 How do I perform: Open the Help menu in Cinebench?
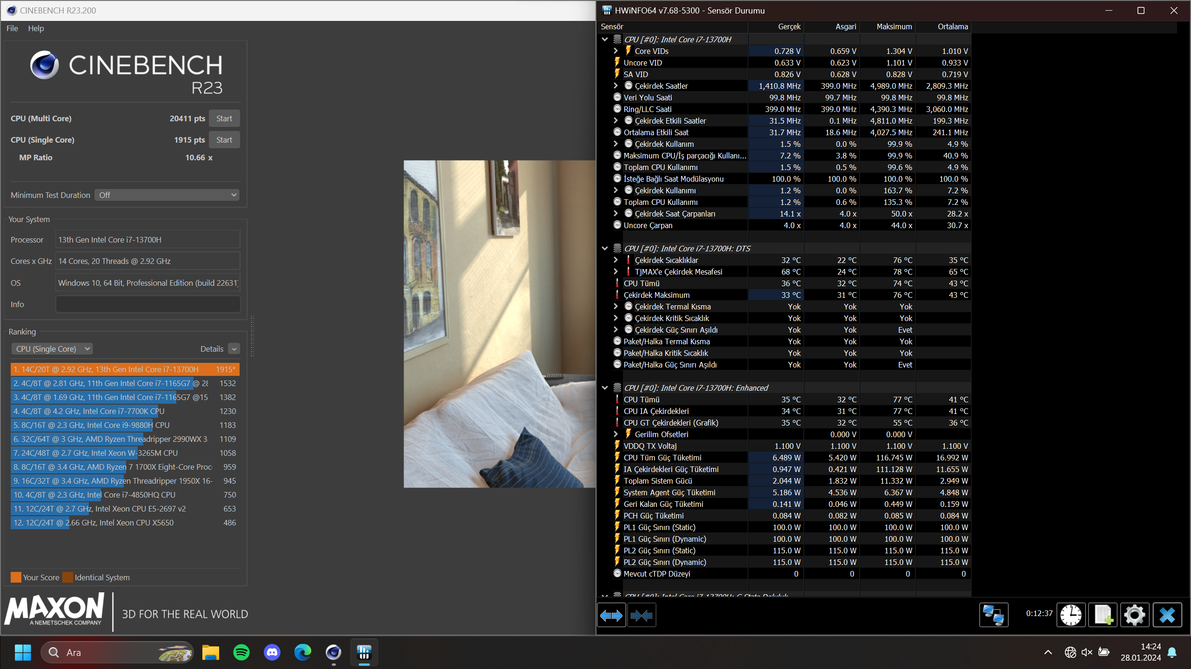point(36,28)
